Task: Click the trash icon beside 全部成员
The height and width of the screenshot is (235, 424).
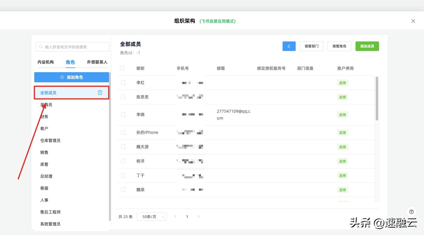Action: [100, 92]
